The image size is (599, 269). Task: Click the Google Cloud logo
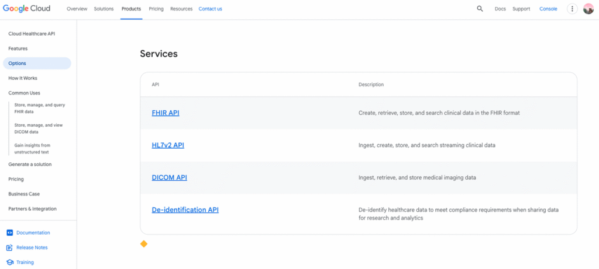click(27, 9)
